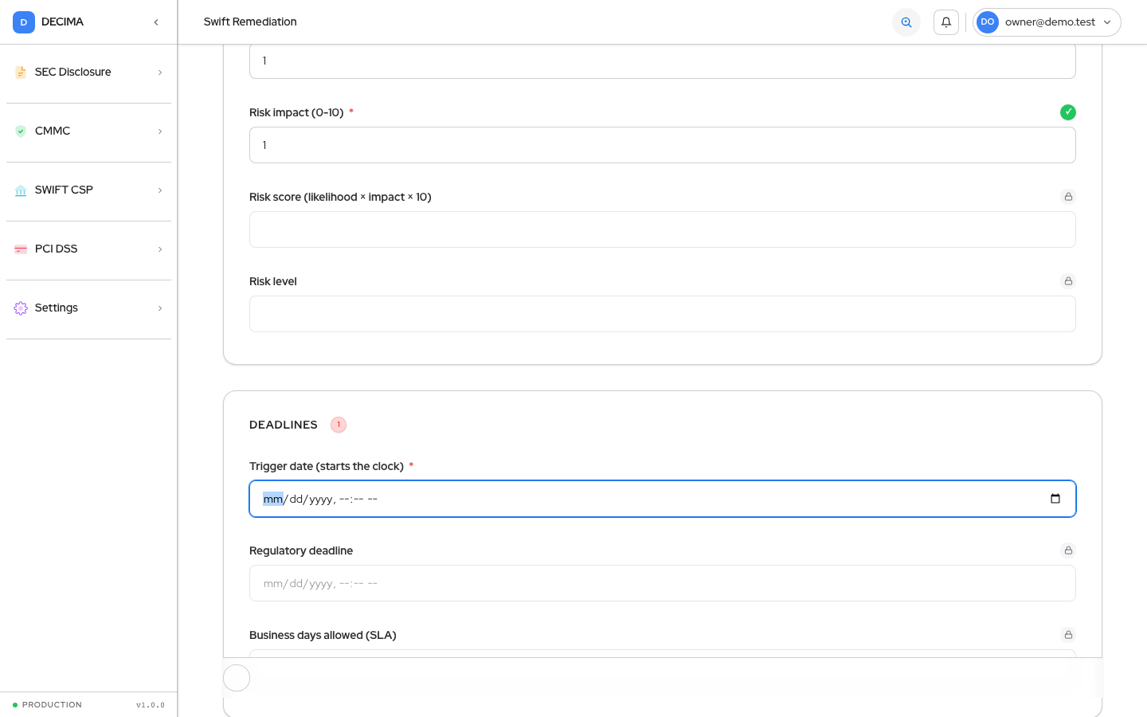This screenshot has height=717, width=1147.
Task: Expand the Settings menu chevron
Action: [160, 308]
